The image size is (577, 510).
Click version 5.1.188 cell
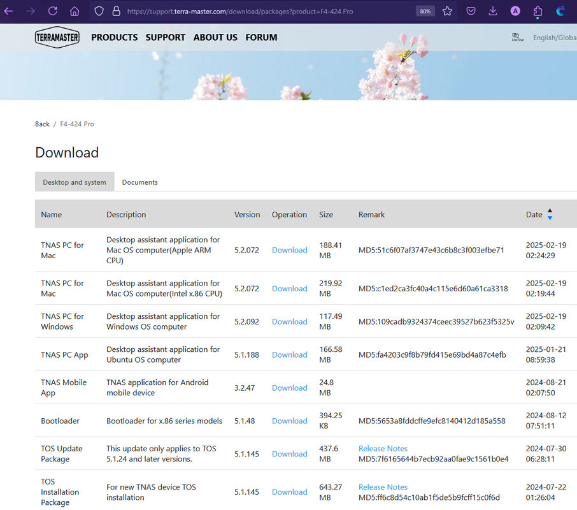click(x=246, y=354)
